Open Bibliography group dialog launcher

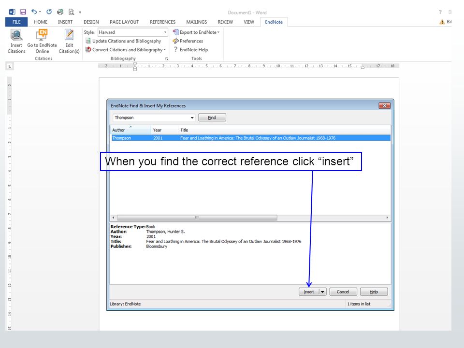167,58
